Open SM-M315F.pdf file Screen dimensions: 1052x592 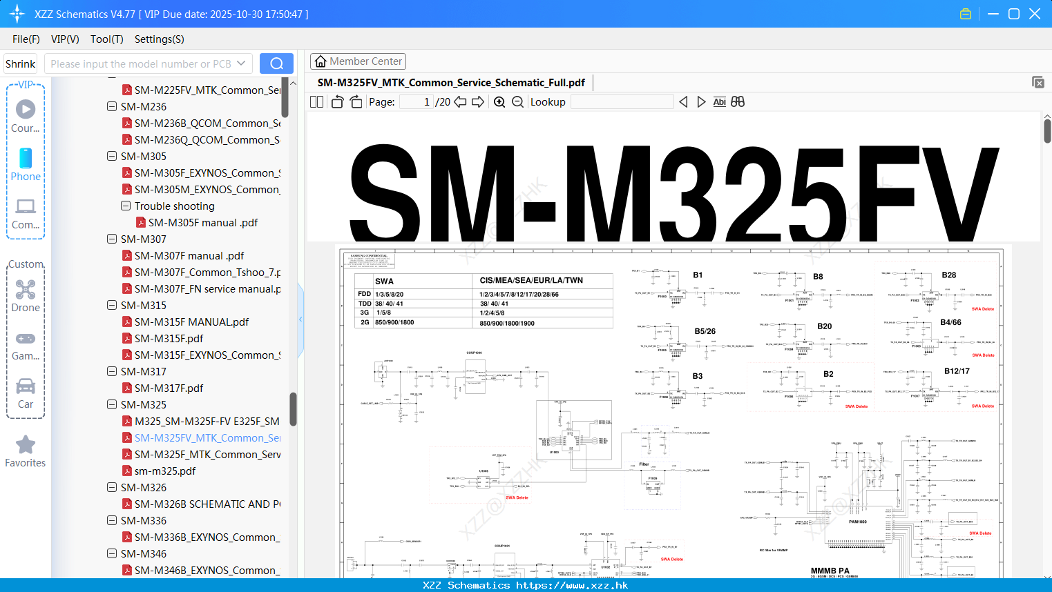pyautogui.click(x=169, y=338)
